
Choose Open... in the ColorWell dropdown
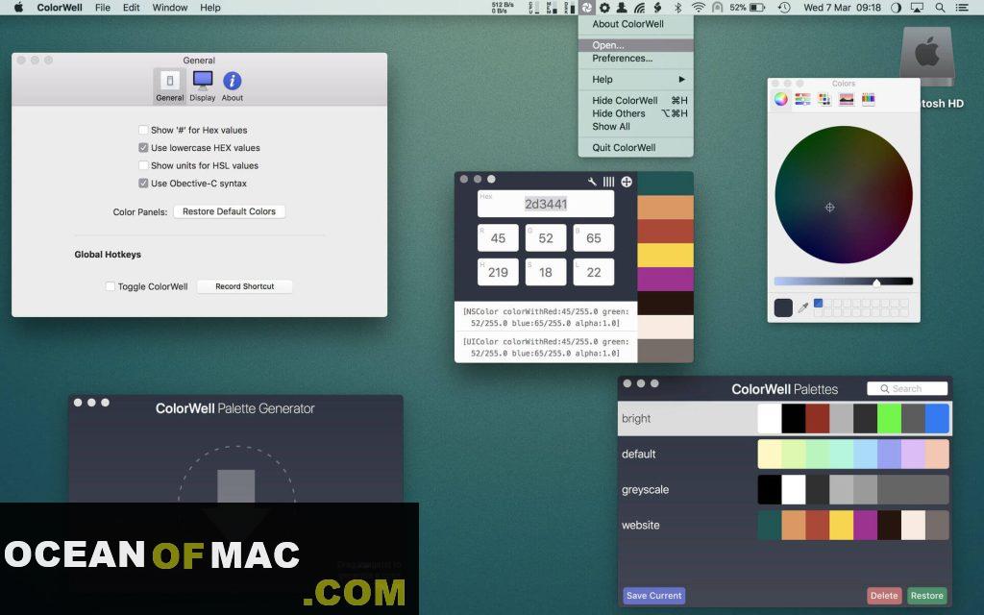tap(636, 45)
